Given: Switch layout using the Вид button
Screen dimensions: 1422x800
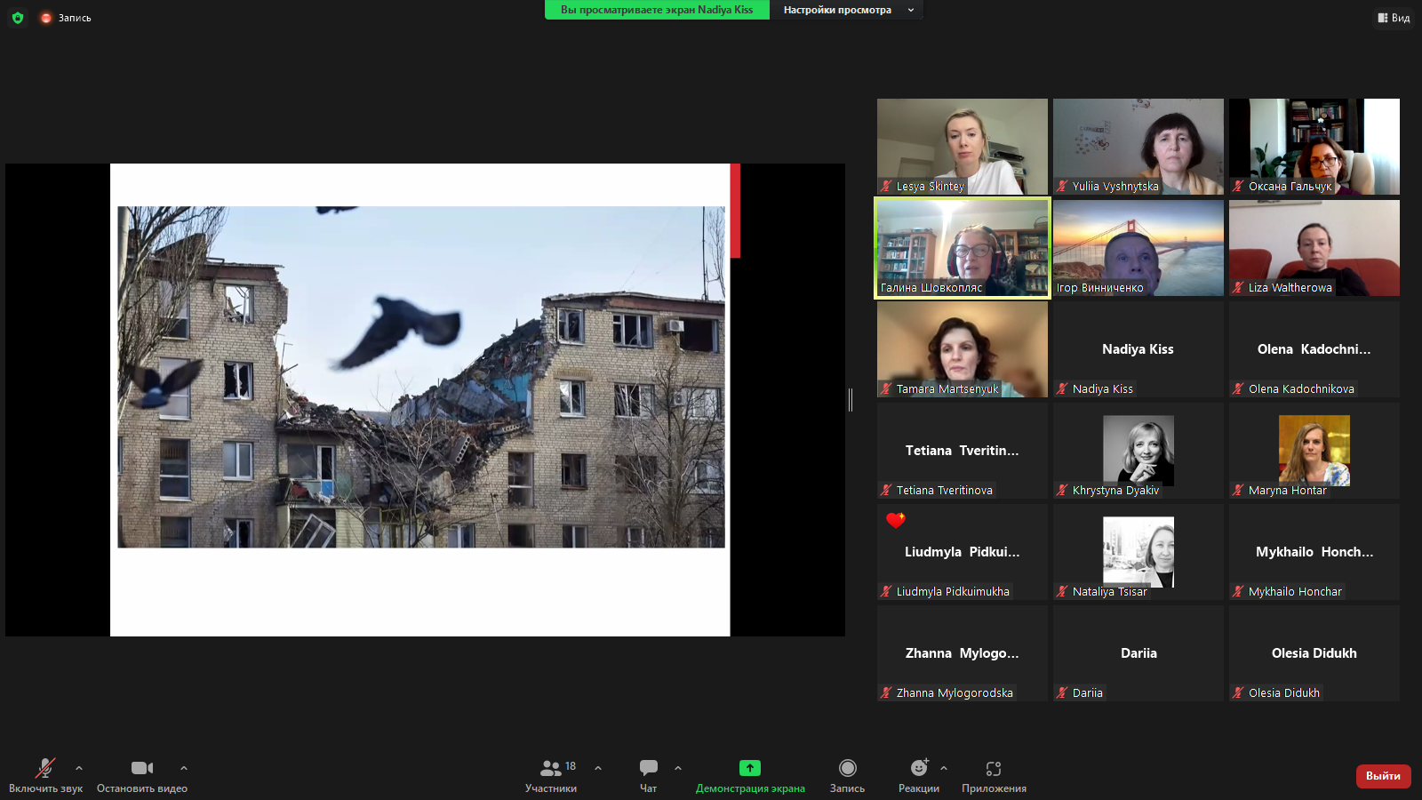Looking at the screenshot, I should point(1394,18).
